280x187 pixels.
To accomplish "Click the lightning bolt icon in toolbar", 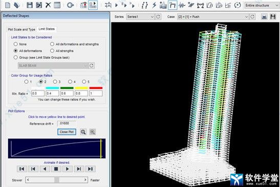I will 154,5.
